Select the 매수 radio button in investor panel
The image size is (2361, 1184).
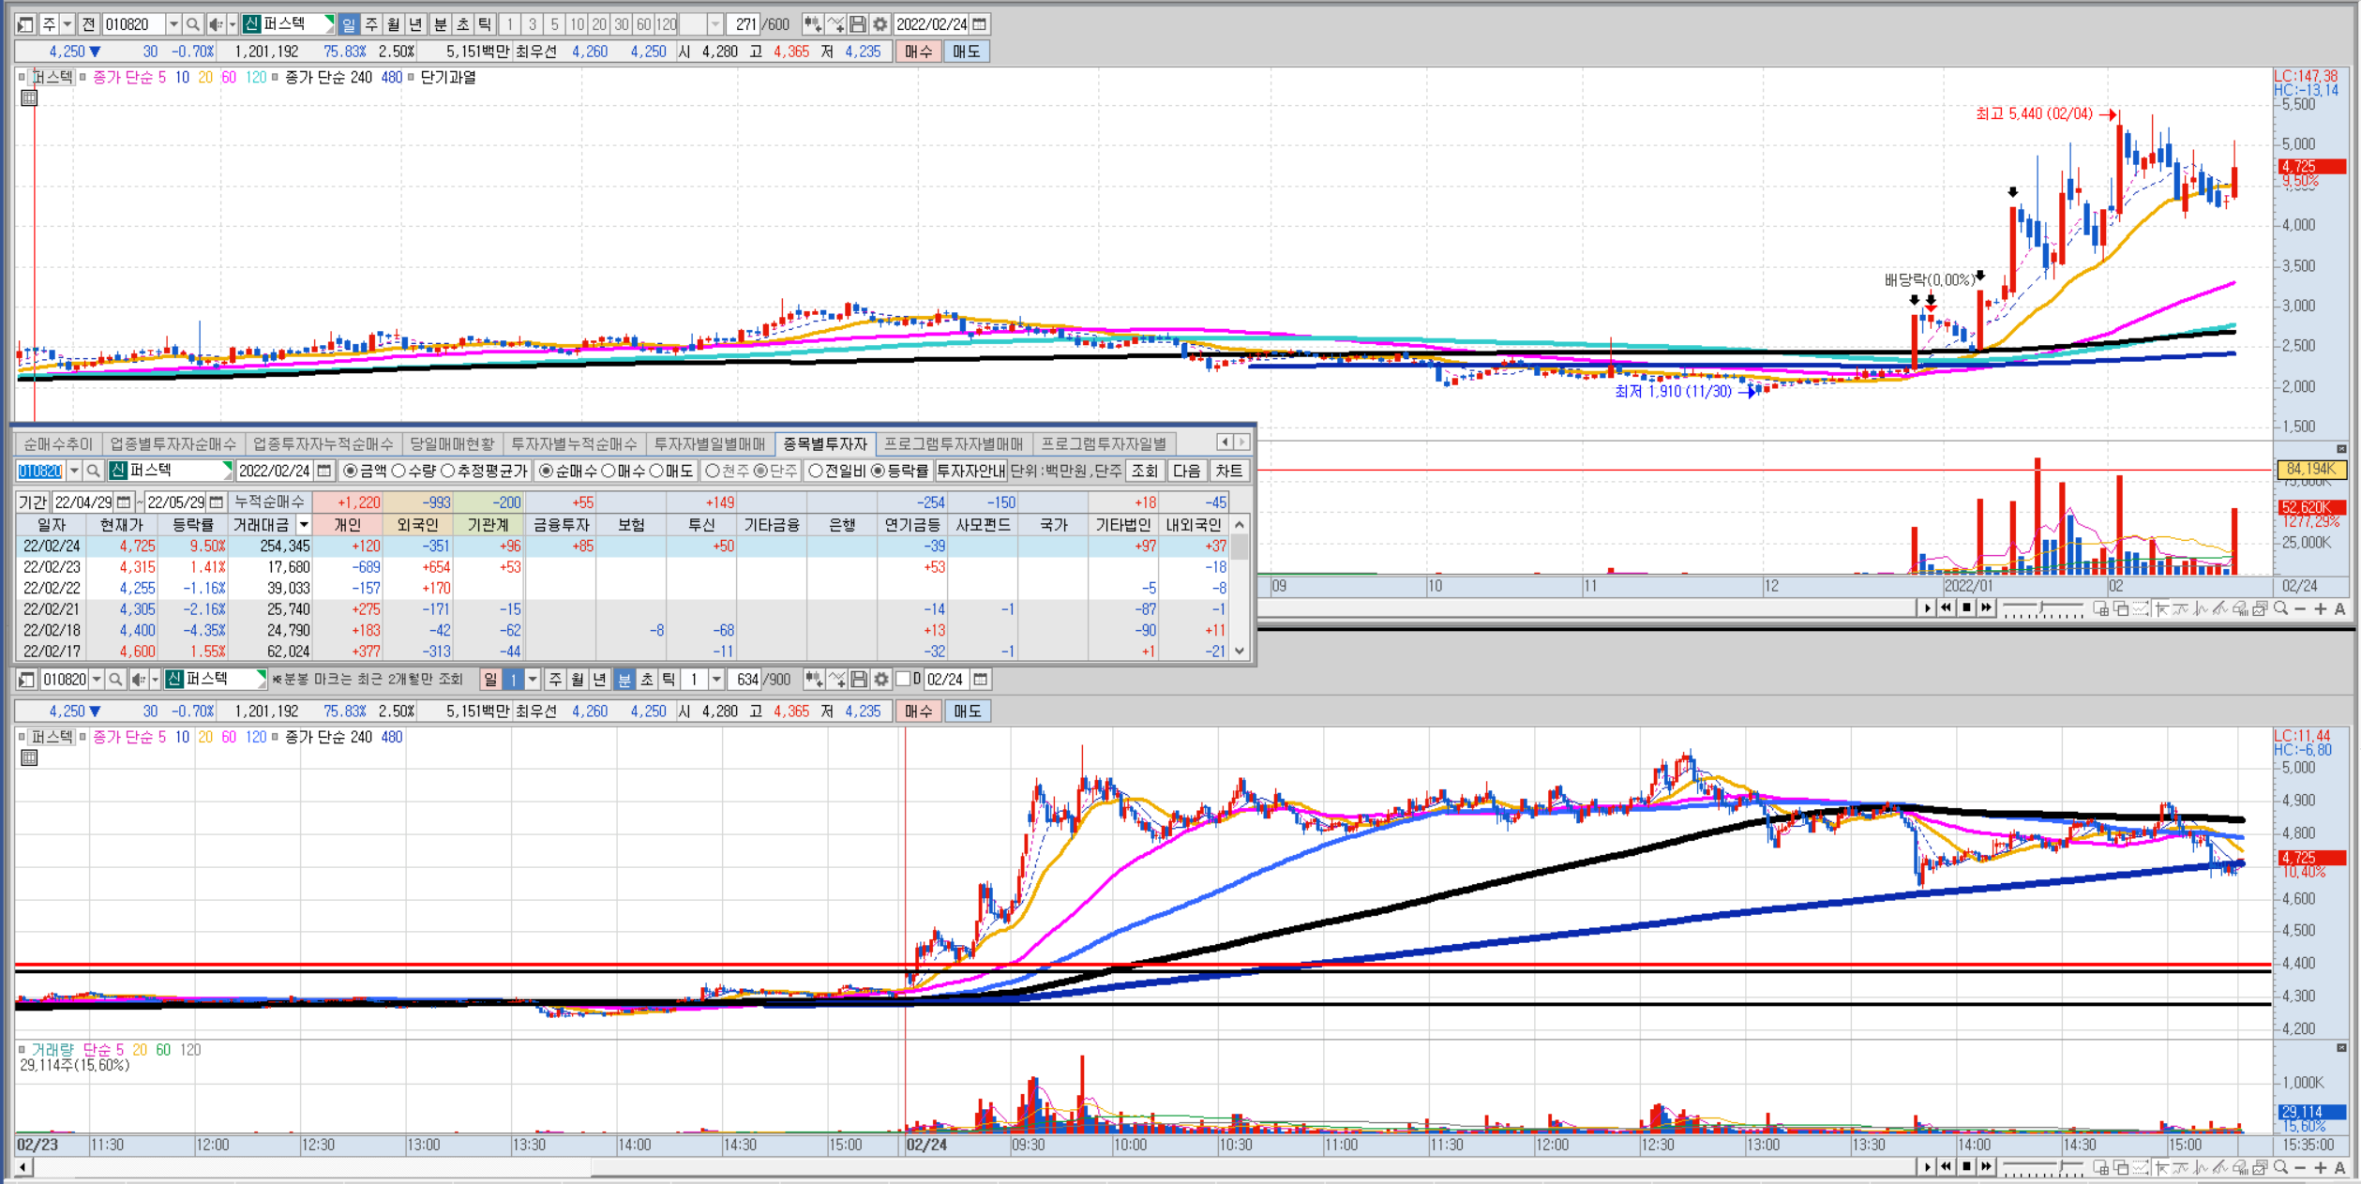[608, 471]
